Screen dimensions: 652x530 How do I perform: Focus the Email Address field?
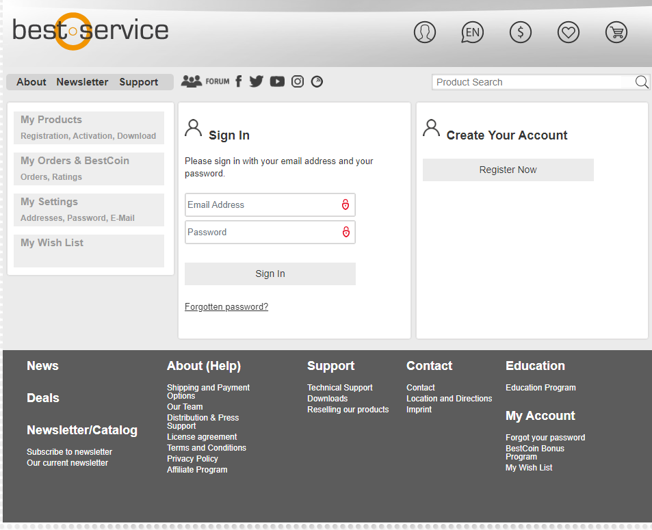pyautogui.click(x=270, y=204)
